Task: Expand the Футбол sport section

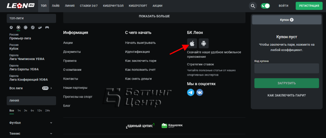Action: (x=31, y=123)
